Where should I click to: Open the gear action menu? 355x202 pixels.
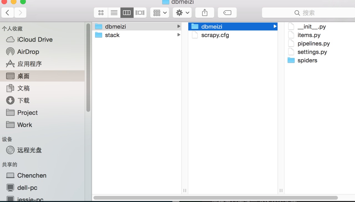pos(182,13)
